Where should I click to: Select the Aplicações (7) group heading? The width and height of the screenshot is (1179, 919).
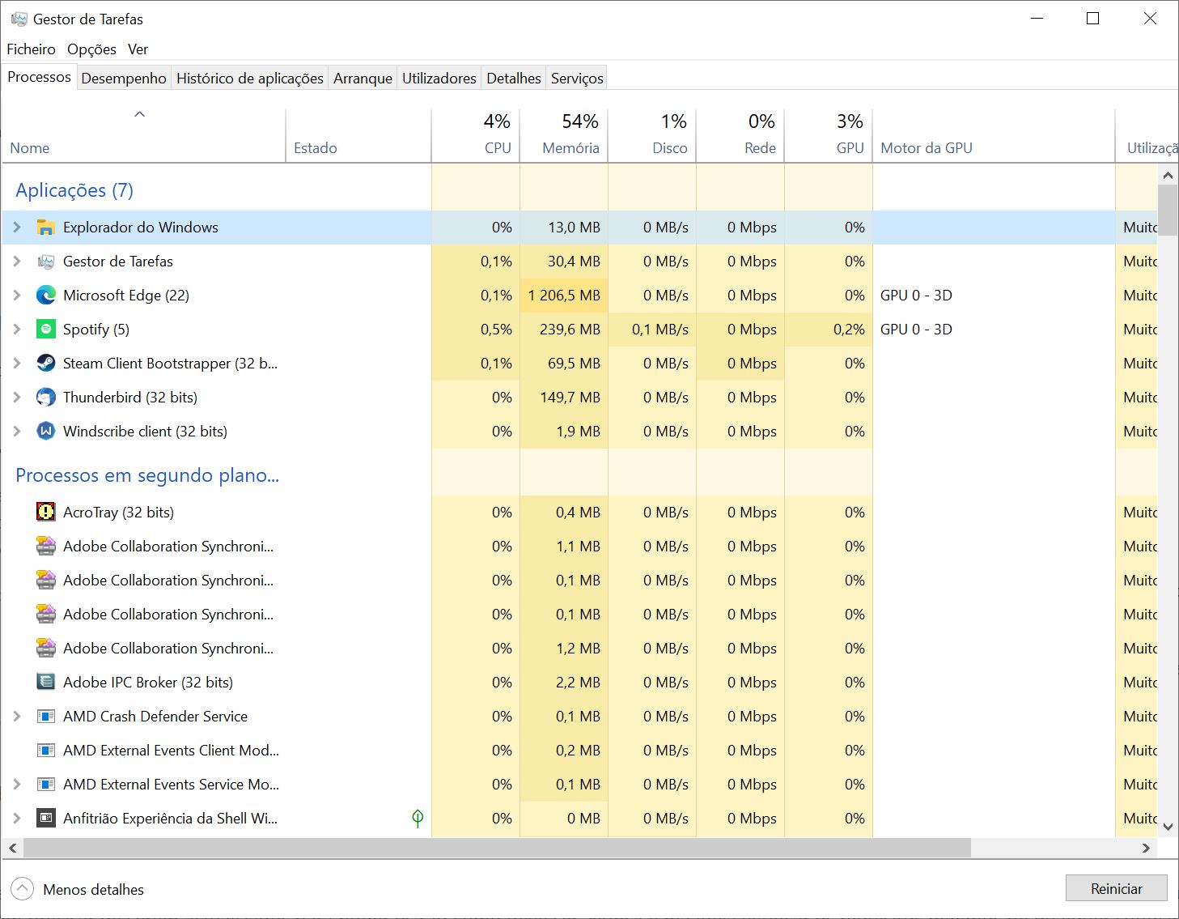click(74, 190)
